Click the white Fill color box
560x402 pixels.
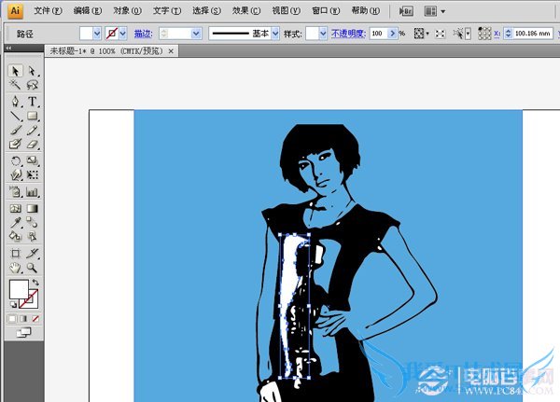tap(19, 289)
